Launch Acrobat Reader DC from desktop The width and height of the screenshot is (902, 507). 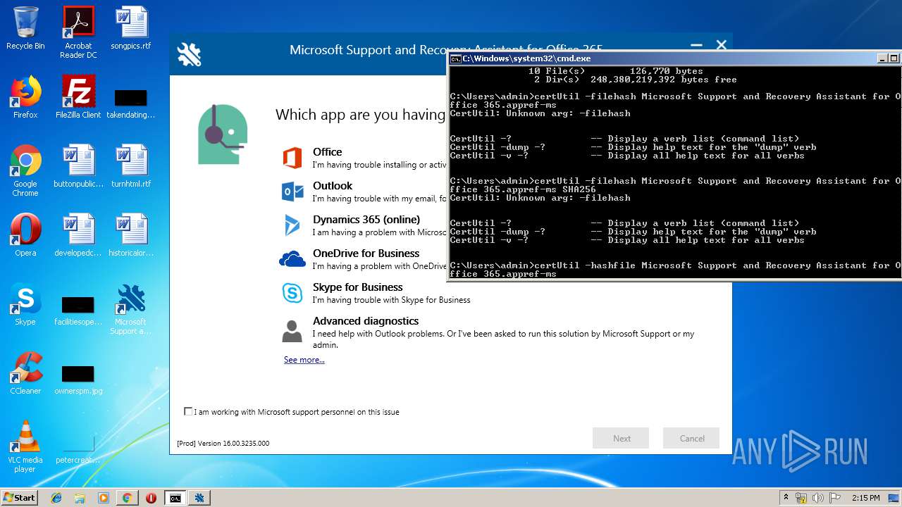(78, 32)
